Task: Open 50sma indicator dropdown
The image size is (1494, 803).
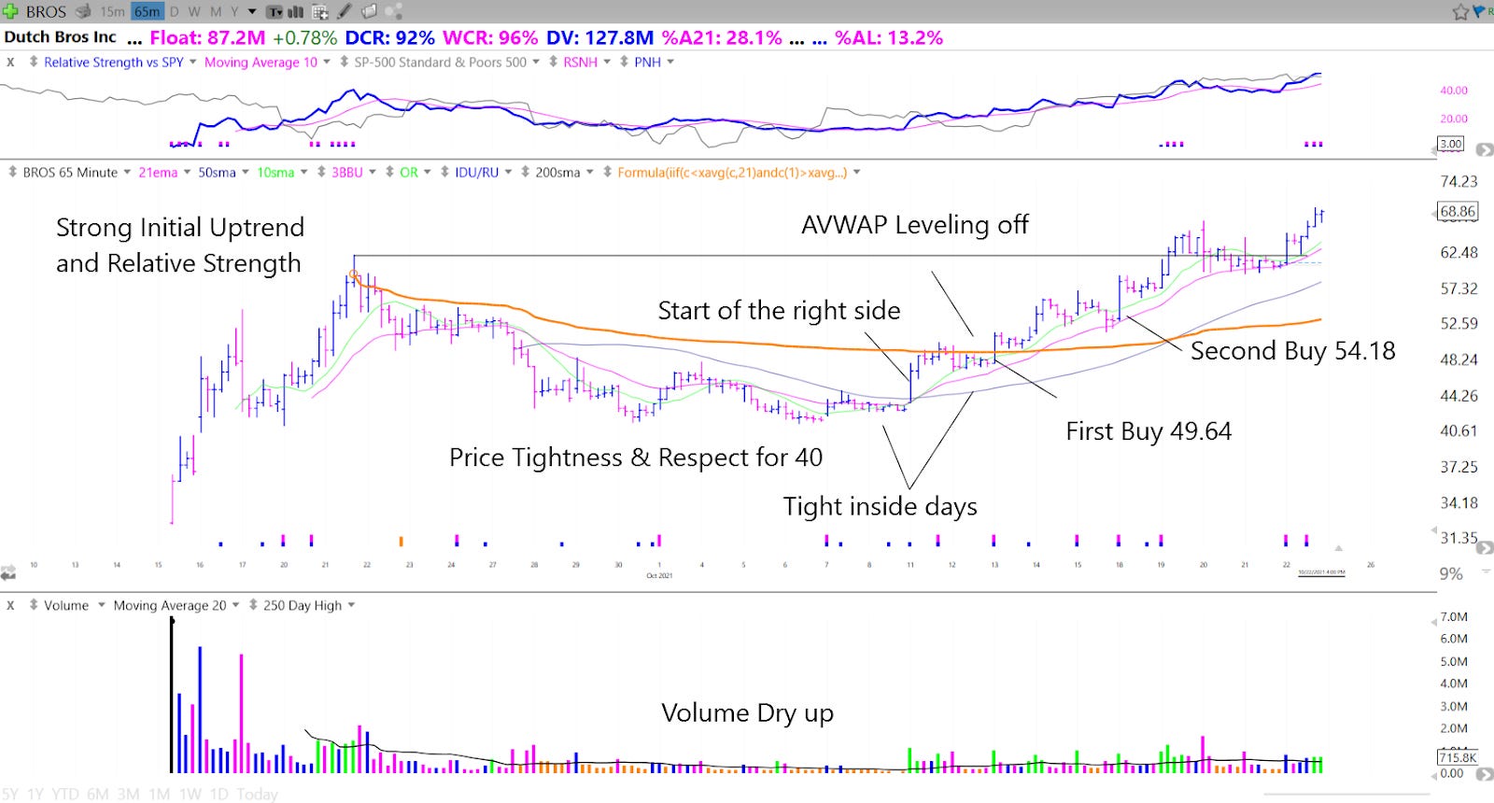Action: (245, 172)
